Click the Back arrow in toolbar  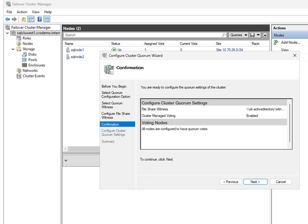7,19
